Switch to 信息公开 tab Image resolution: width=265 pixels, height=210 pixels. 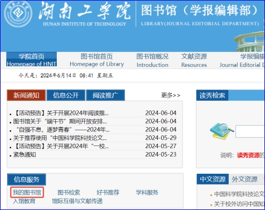[x=66, y=95]
